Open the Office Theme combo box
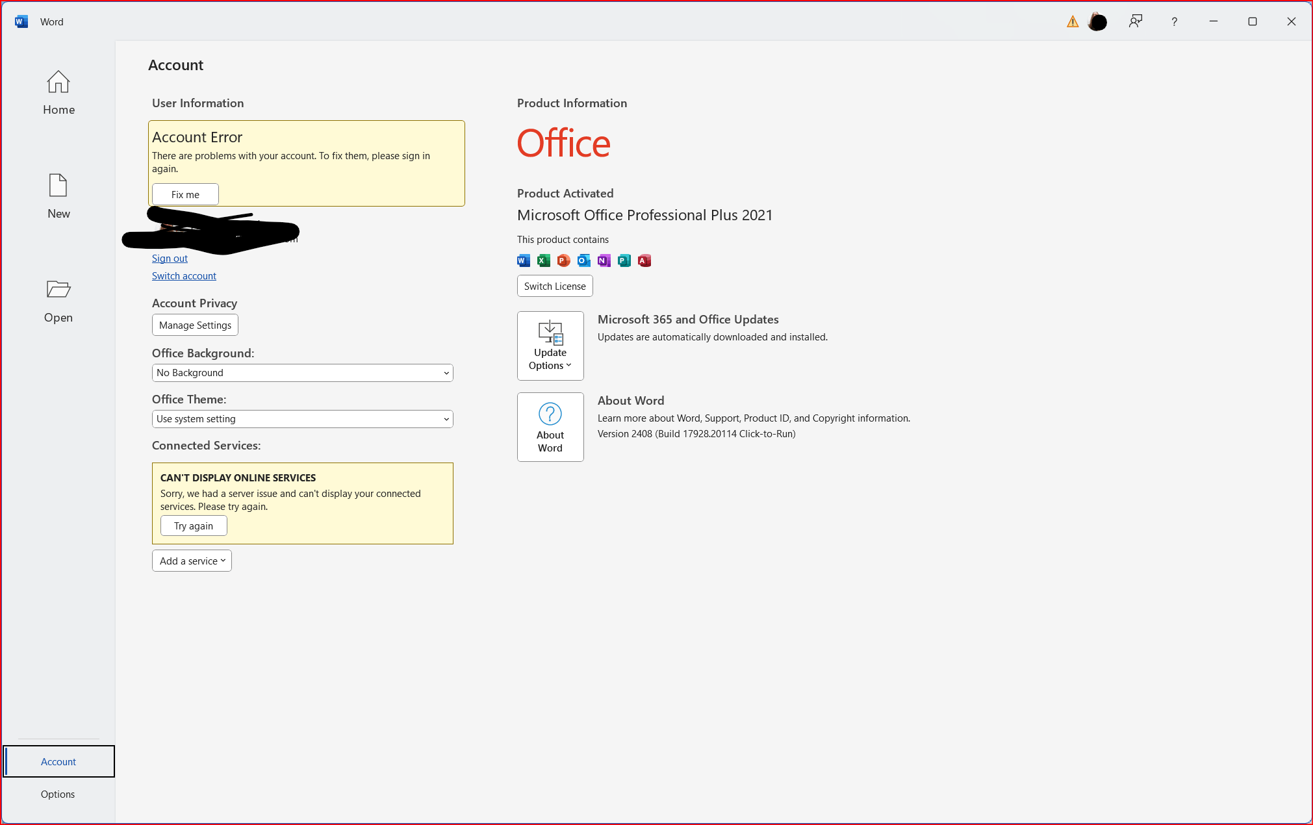 [302, 419]
